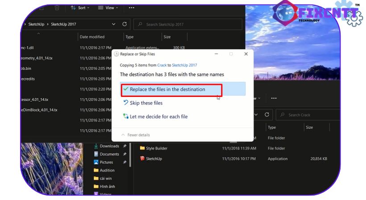The image size is (366, 200).
Task: Open the three-dot See more toolbar menu
Action: click(131, 8)
